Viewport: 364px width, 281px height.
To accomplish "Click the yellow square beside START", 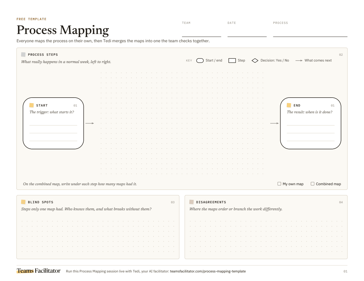I will [x=32, y=105].
